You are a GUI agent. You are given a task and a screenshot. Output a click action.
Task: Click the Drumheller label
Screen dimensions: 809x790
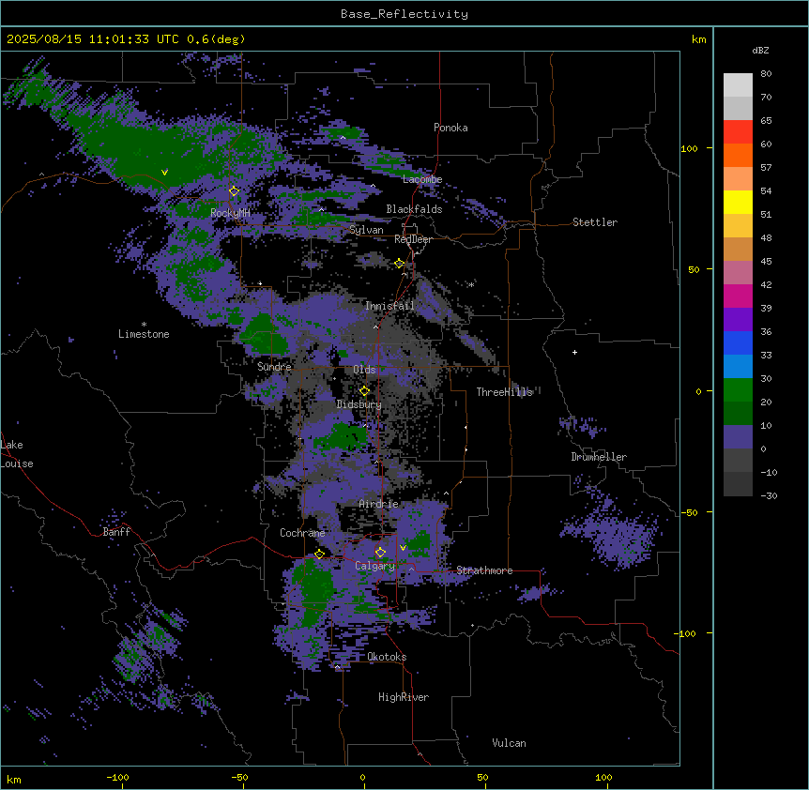click(599, 457)
